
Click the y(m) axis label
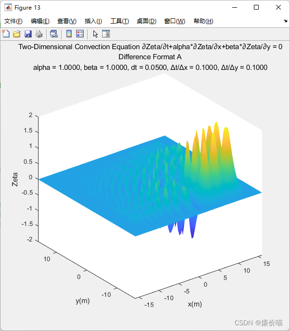83,301
